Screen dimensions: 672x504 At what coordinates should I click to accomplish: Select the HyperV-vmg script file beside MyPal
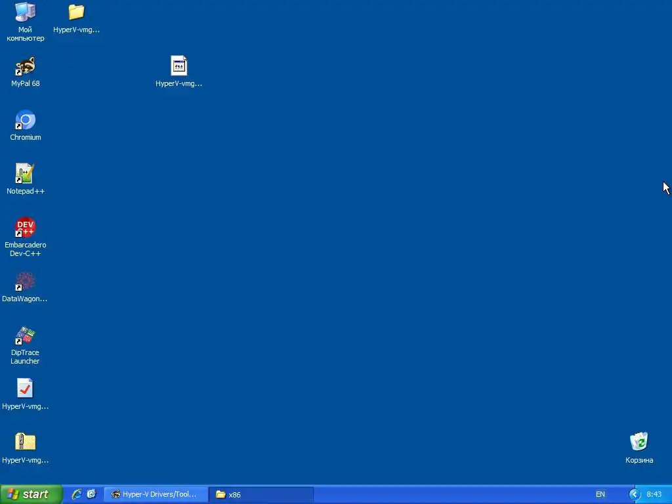tap(178, 72)
